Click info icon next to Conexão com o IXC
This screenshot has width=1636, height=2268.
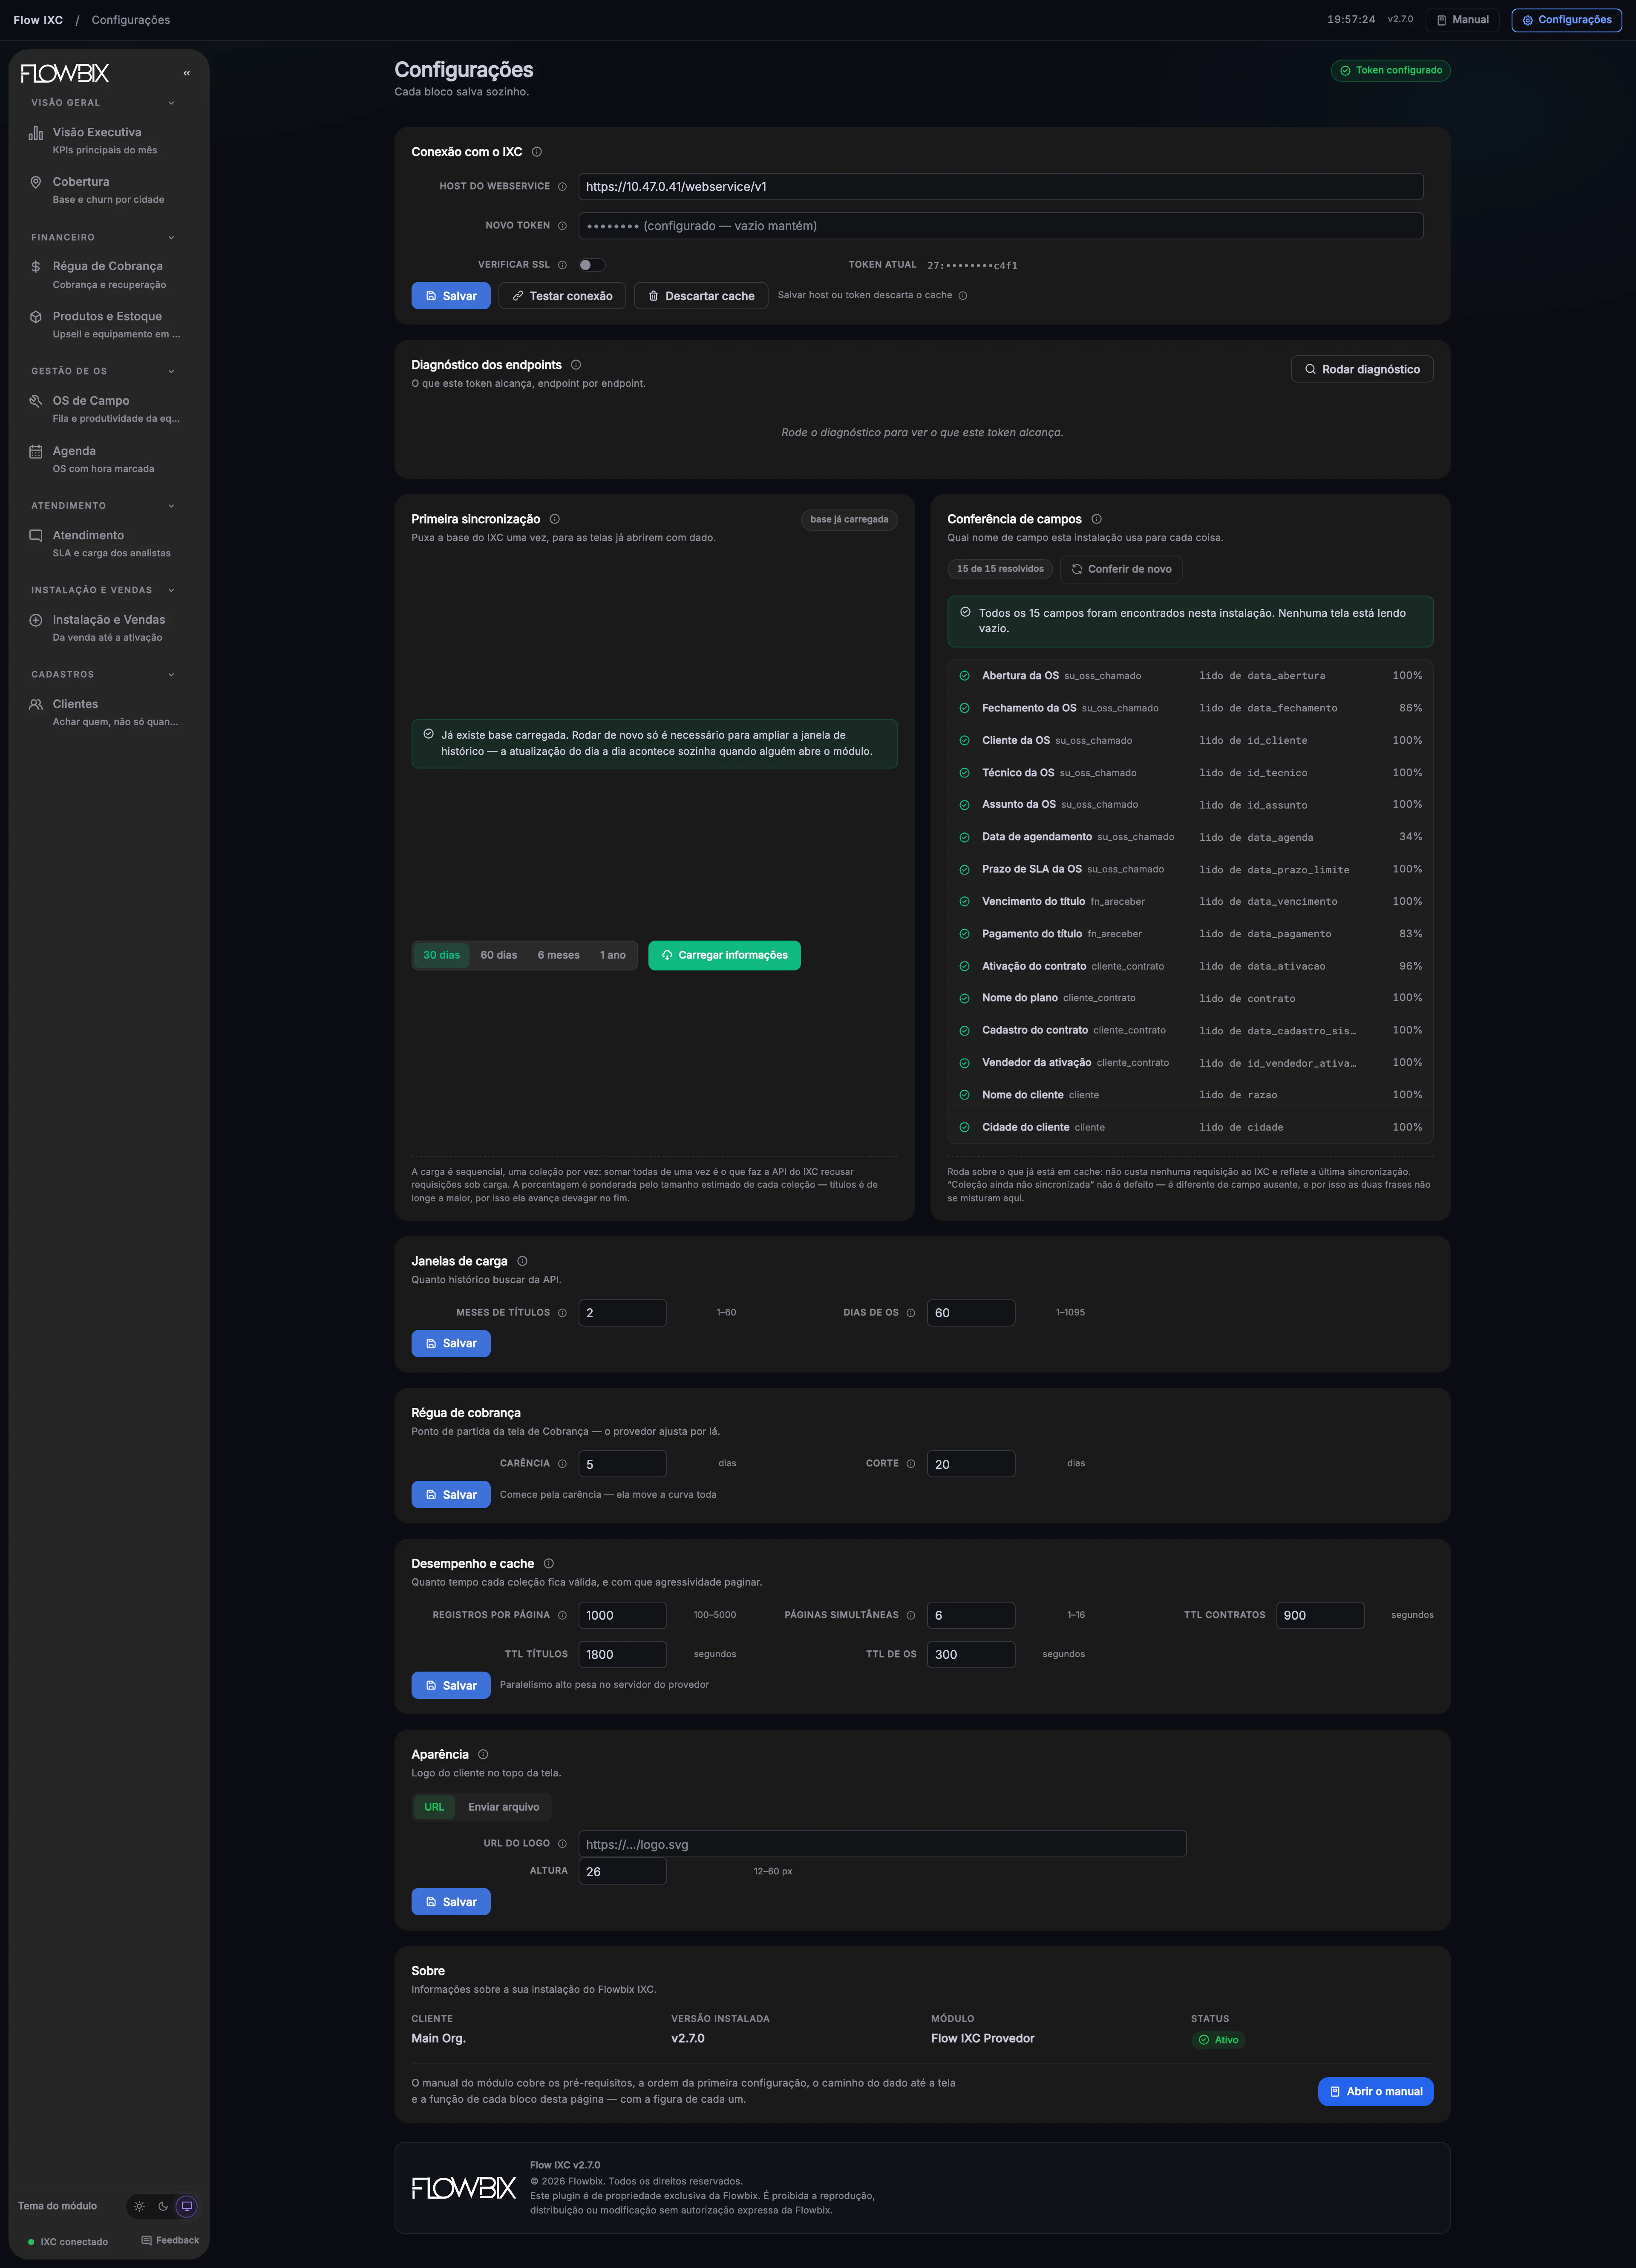point(537,152)
